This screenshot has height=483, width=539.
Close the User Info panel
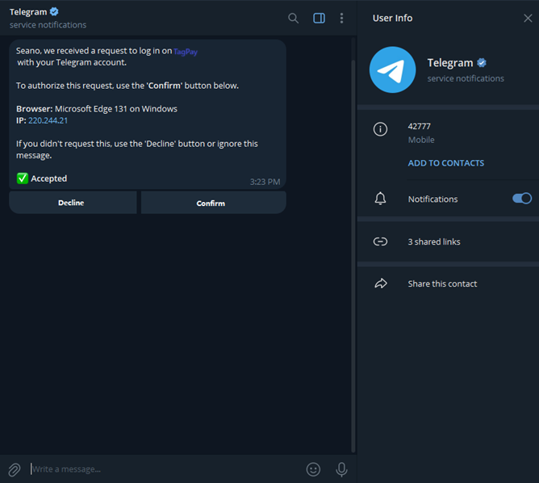tap(528, 19)
